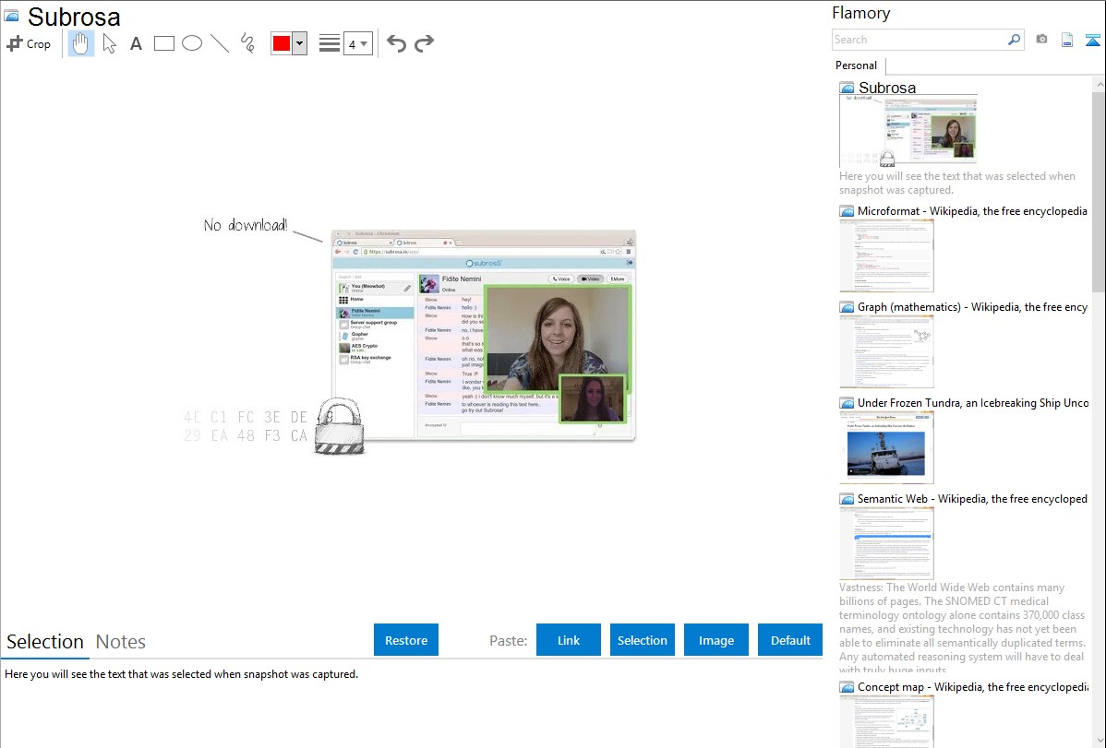The width and height of the screenshot is (1106, 748).
Task: Open the Personal tab
Action: coord(856,65)
